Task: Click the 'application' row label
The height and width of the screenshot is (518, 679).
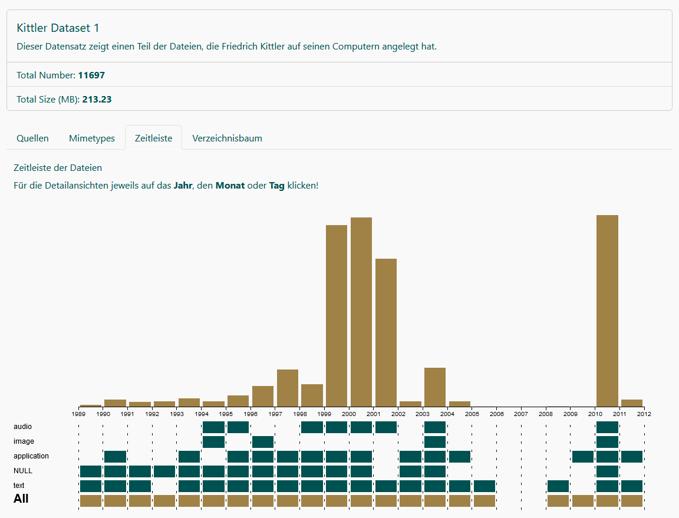Action: (31, 456)
